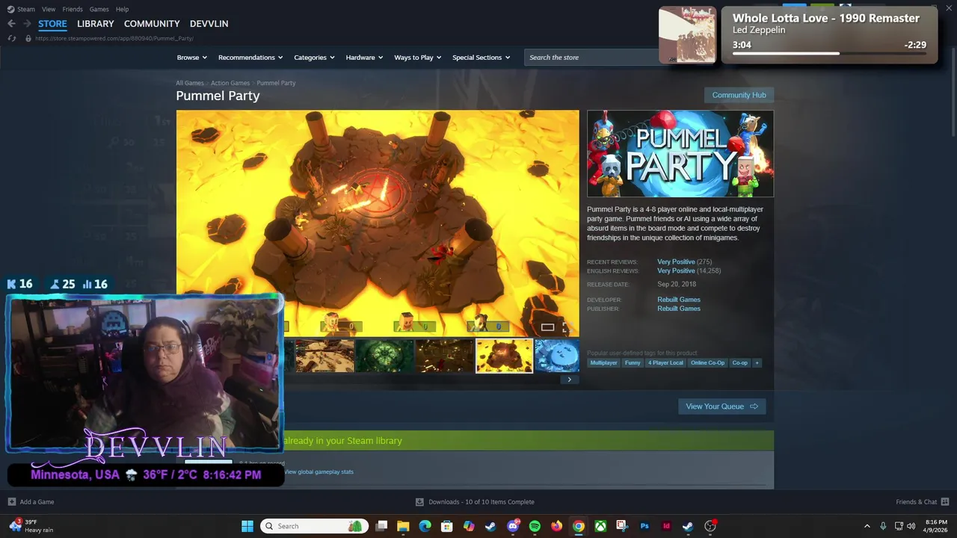This screenshot has height=538, width=957.
Task: Open the DEVVLIN profile tab
Action: click(x=209, y=24)
